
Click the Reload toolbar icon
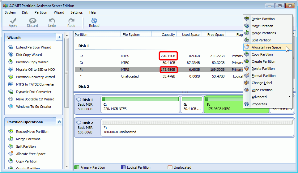(x=94, y=21)
